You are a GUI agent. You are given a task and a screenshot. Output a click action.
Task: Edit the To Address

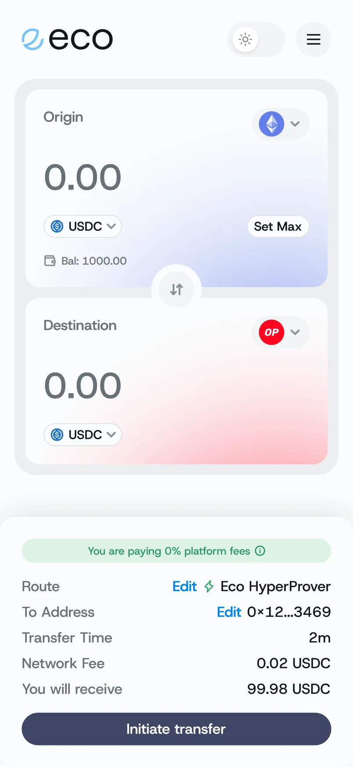tap(229, 612)
